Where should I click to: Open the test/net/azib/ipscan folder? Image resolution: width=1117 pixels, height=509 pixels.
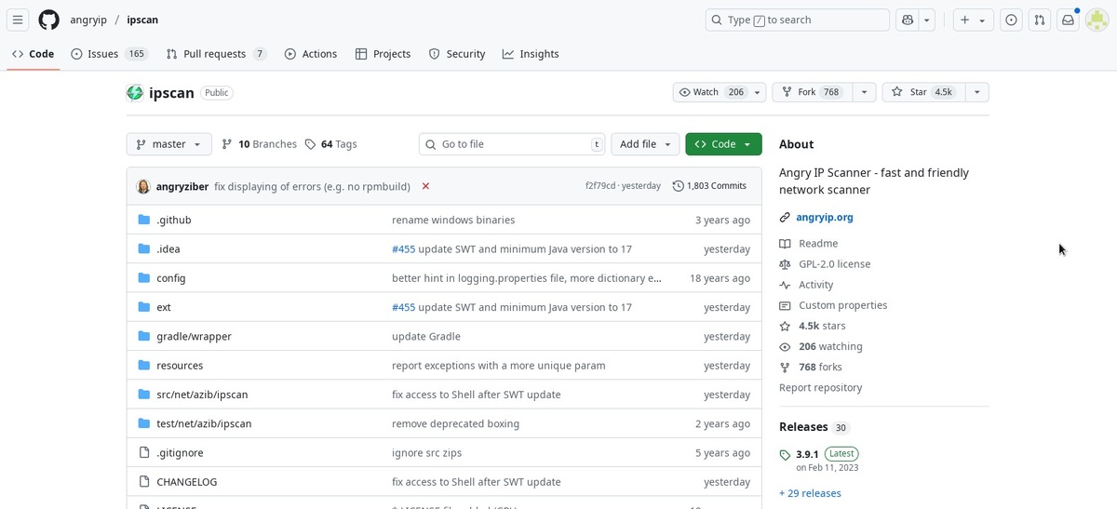point(204,423)
